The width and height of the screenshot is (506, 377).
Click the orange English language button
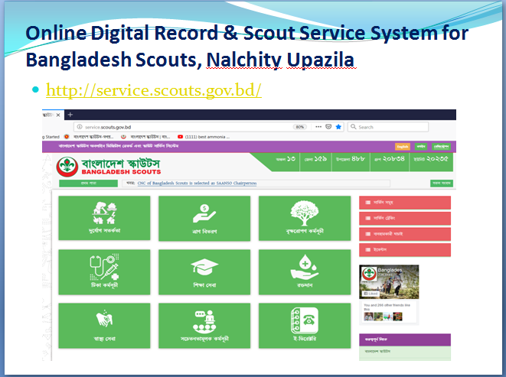coord(403,145)
